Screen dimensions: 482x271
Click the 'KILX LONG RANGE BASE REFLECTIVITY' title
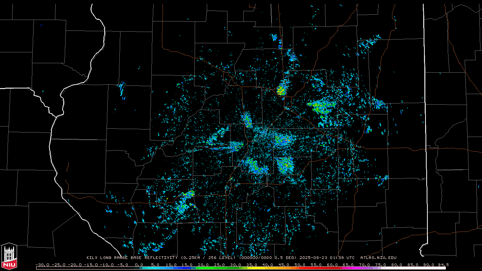pyautogui.click(x=132, y=258)
